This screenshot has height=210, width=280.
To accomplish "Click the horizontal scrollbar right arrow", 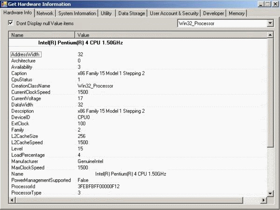I will coord(264,200).
